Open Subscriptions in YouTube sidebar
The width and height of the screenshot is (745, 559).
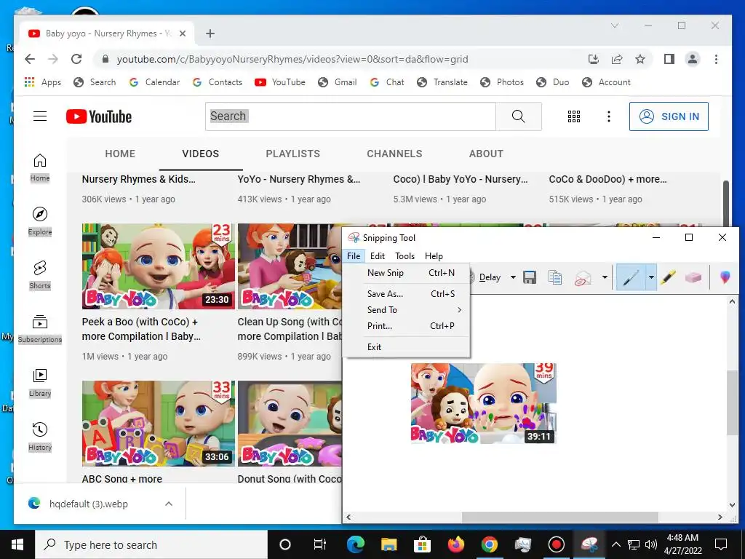tap(40, 328)
